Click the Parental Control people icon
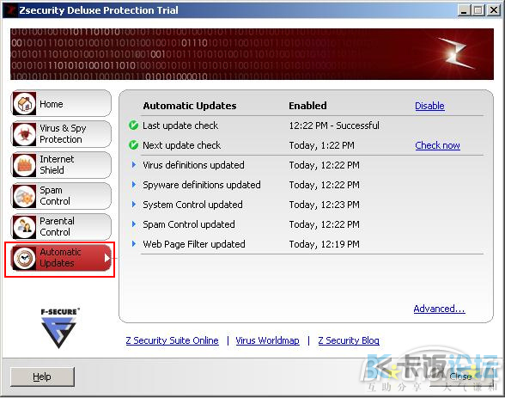The image size is (505, 398). click(x=24, y=227)
